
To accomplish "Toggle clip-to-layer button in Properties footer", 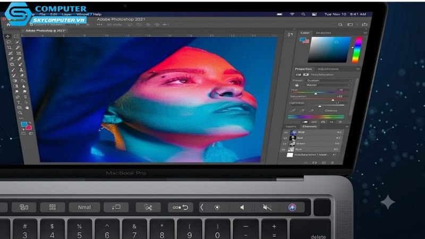I will click(305, 122).
